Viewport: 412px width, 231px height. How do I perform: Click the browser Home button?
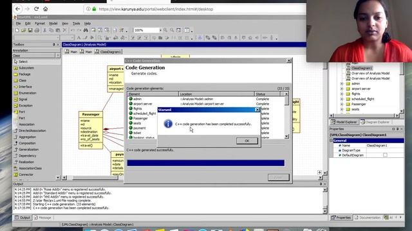pyautogui.click(x=46, y=9)
